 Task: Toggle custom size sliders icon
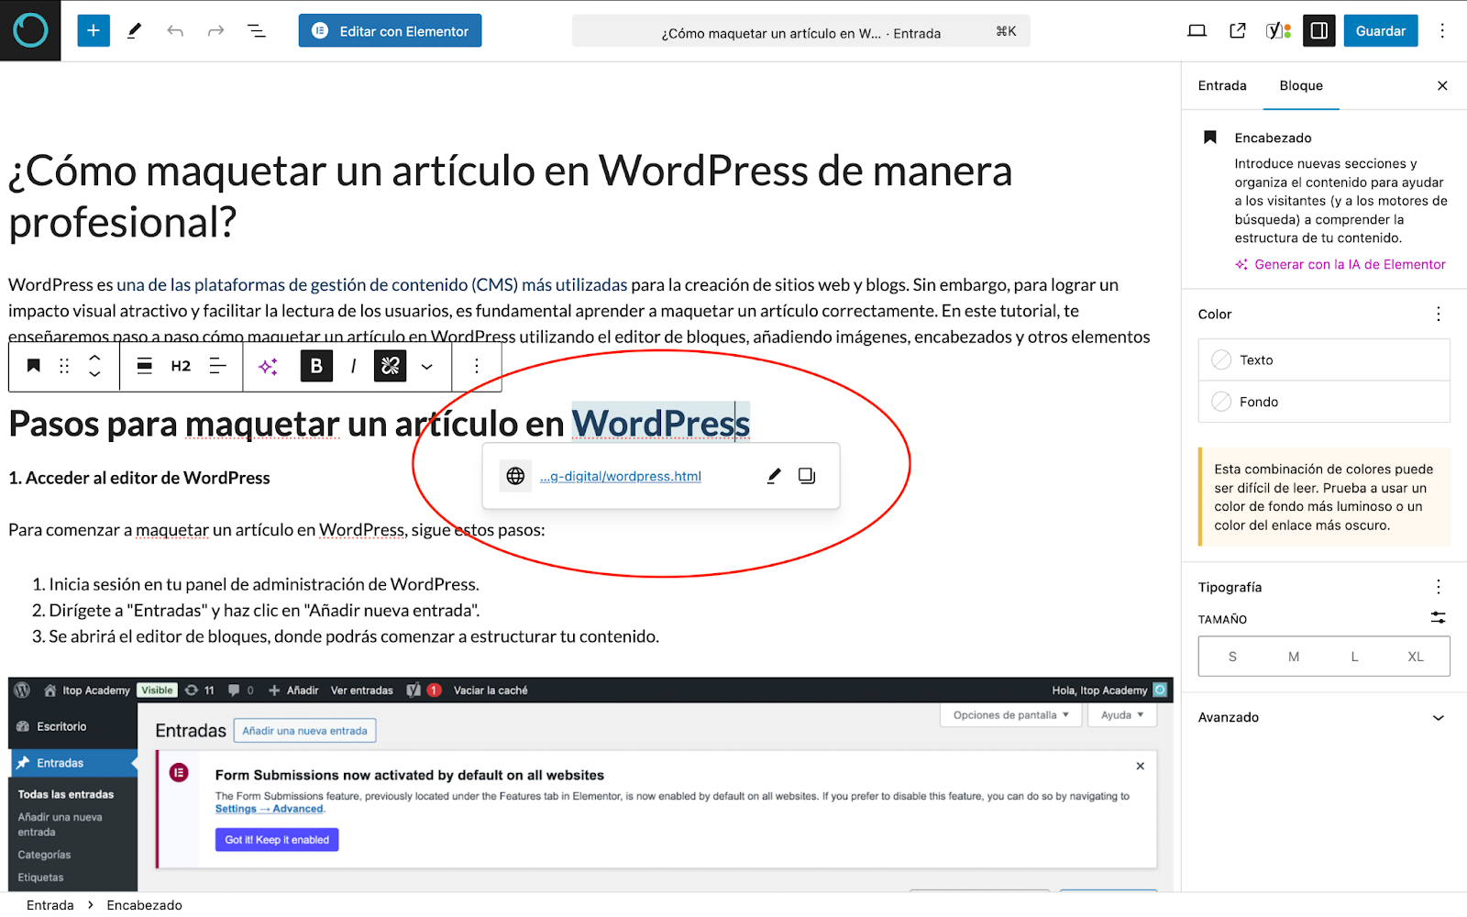tap(1438, 618)
